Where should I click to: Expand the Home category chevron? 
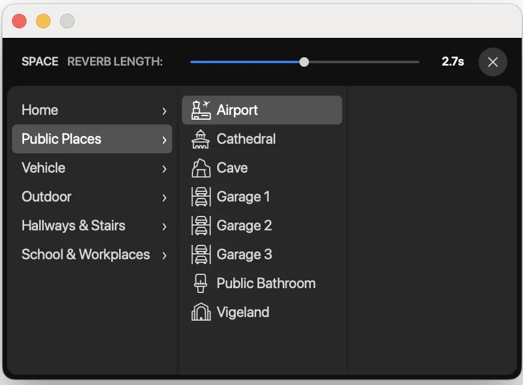pos(164,111)
